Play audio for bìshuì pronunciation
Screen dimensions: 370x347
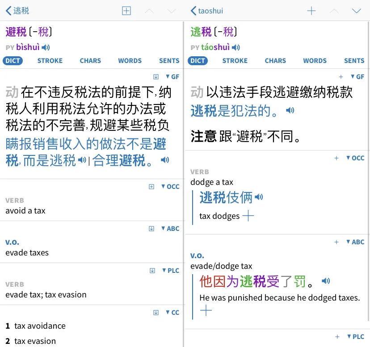pos(46,47)
